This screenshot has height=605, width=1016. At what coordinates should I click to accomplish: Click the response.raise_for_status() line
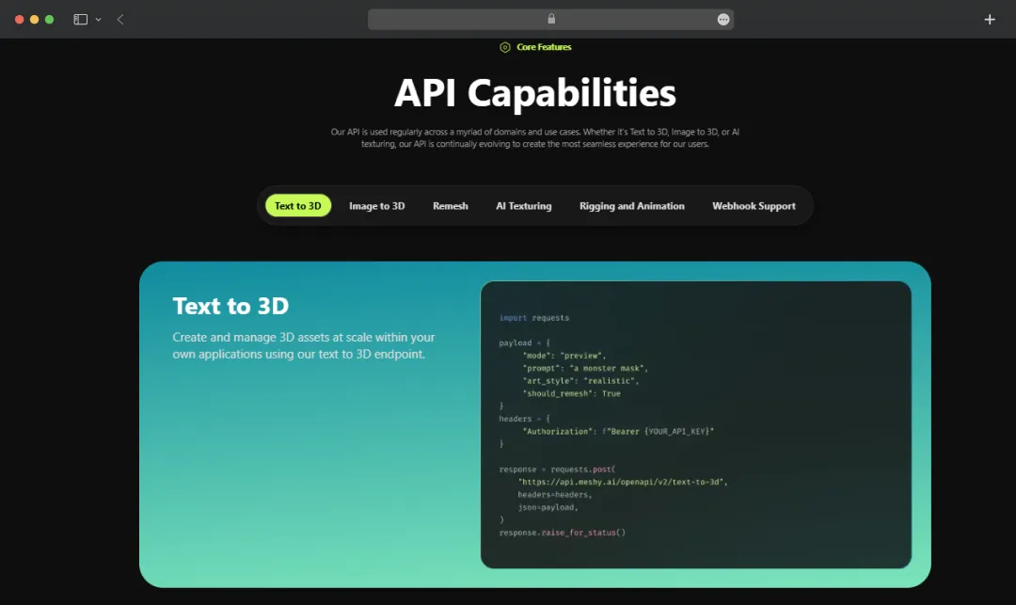tap(563, 532)
